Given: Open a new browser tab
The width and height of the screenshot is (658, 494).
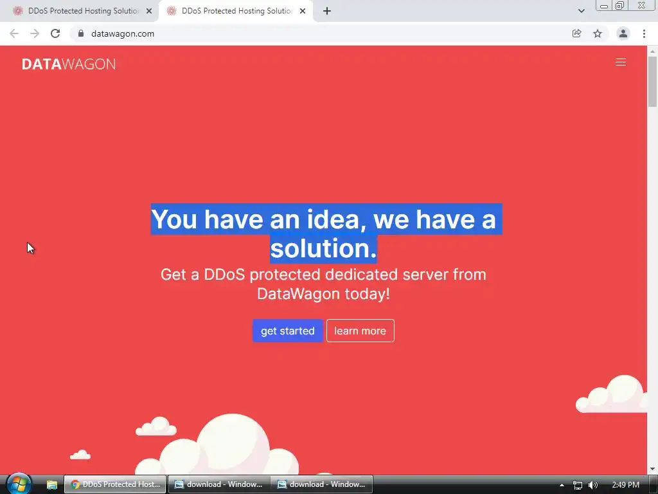Looking at the screenshot, I should [x=327, y=11].
